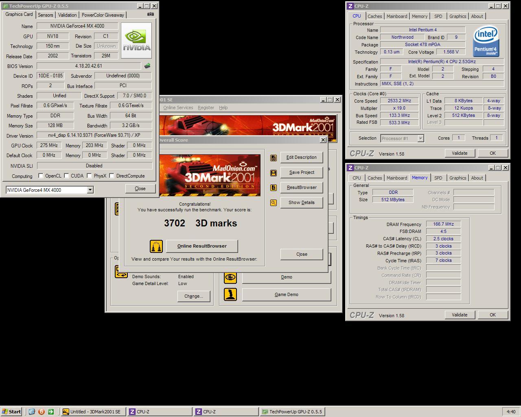The width and height of the screenshot is (521, 417).
Task: Click the Game Demo button
Action: (x=287, y=294)
